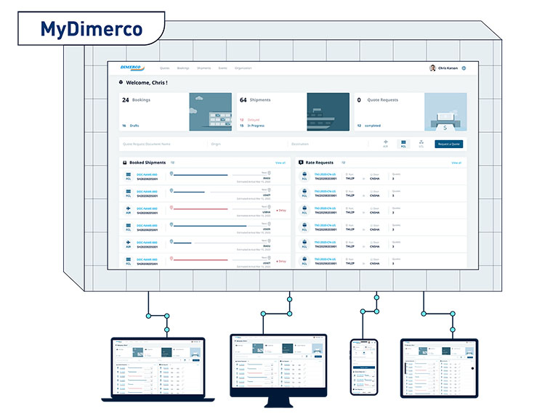Click CNSHA door in first rate request
Screen dimensions: 545x419
click(x=375, y=179)
